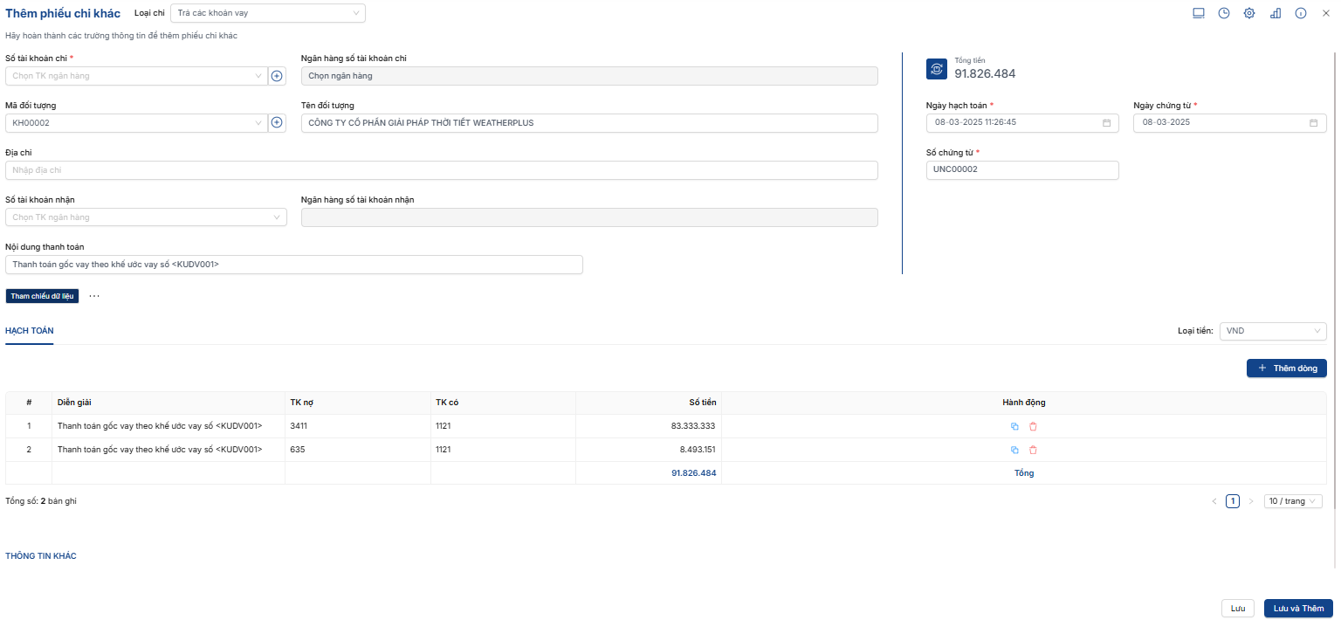This screenshot has height=620, width=1341.
Task: Click the Tham chiếu dữ liệu button
Action: 42,296
